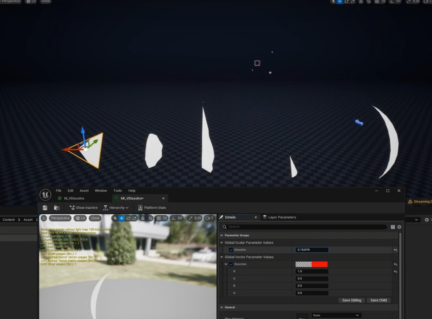The height and width of the screenshot is (319, 432).
Task: Collapse the Direction vector components
Action: [226, 264]
